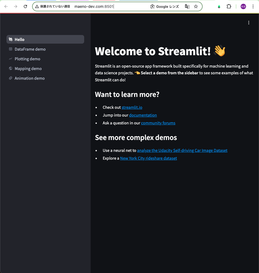Switch to the DataFrame demo page
259x273 pixels.
pos(30,49)
